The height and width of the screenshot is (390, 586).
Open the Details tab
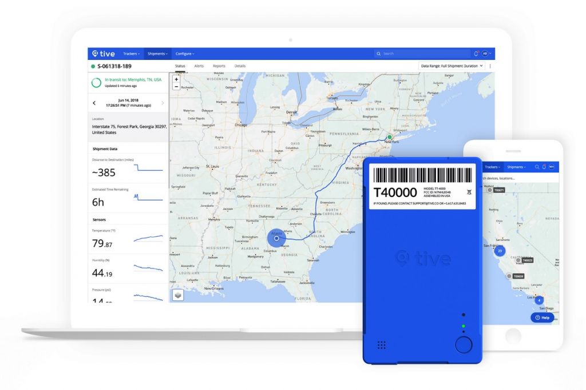coord(240,66)
